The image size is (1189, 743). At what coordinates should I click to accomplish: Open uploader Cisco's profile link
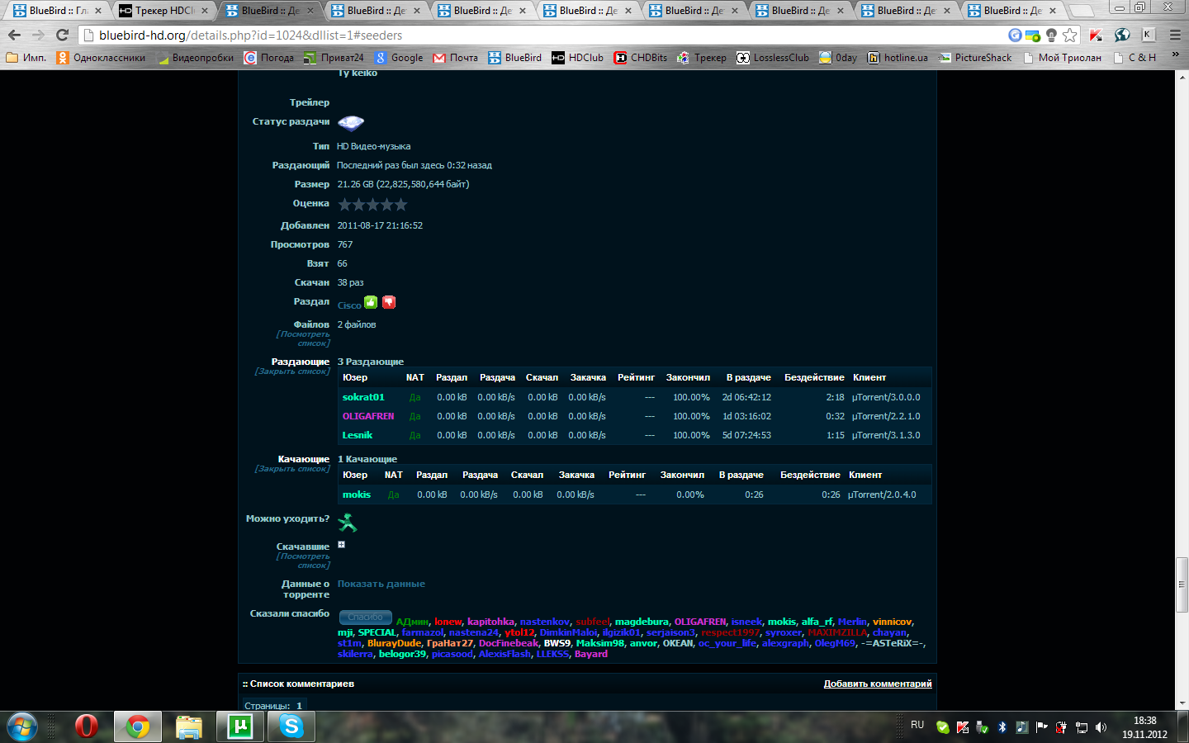[349, 305]
